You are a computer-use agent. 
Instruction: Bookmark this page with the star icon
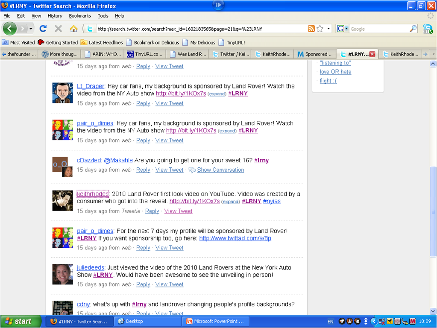[x=320, y=29]
